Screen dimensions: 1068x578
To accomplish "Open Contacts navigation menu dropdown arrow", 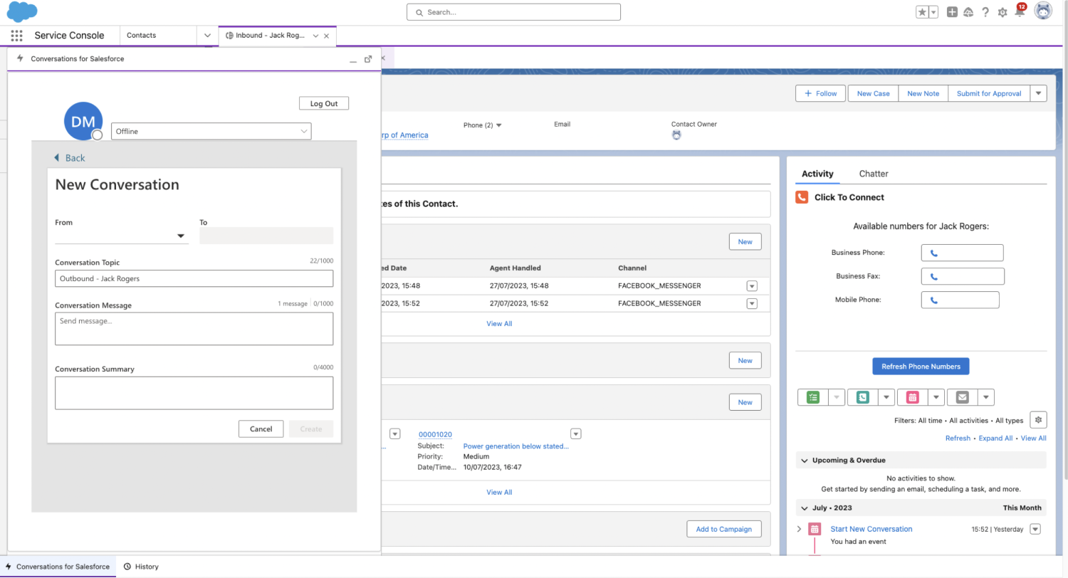I will pyautogui.click(x=207, y=36).
